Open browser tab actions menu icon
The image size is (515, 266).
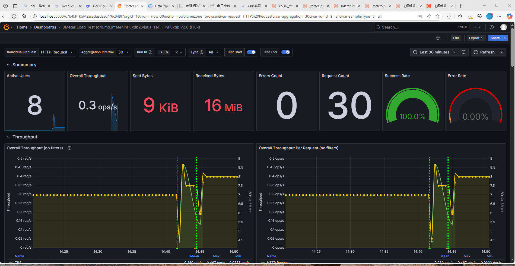pyautogui.click(x=15, y=6)
